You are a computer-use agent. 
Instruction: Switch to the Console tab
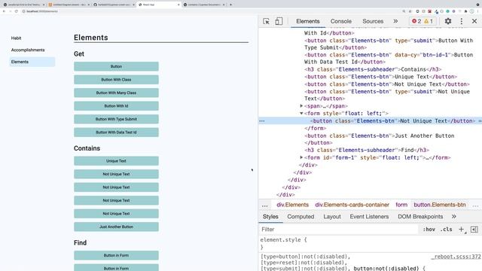coord(341,21)
